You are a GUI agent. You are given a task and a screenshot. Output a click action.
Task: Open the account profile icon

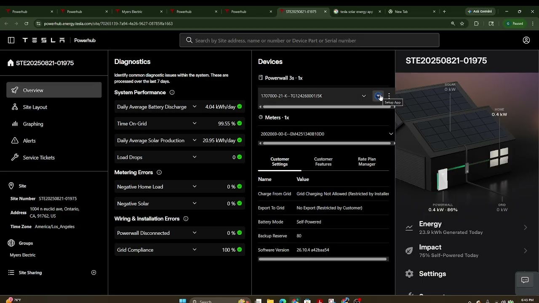tap(526, 40)
